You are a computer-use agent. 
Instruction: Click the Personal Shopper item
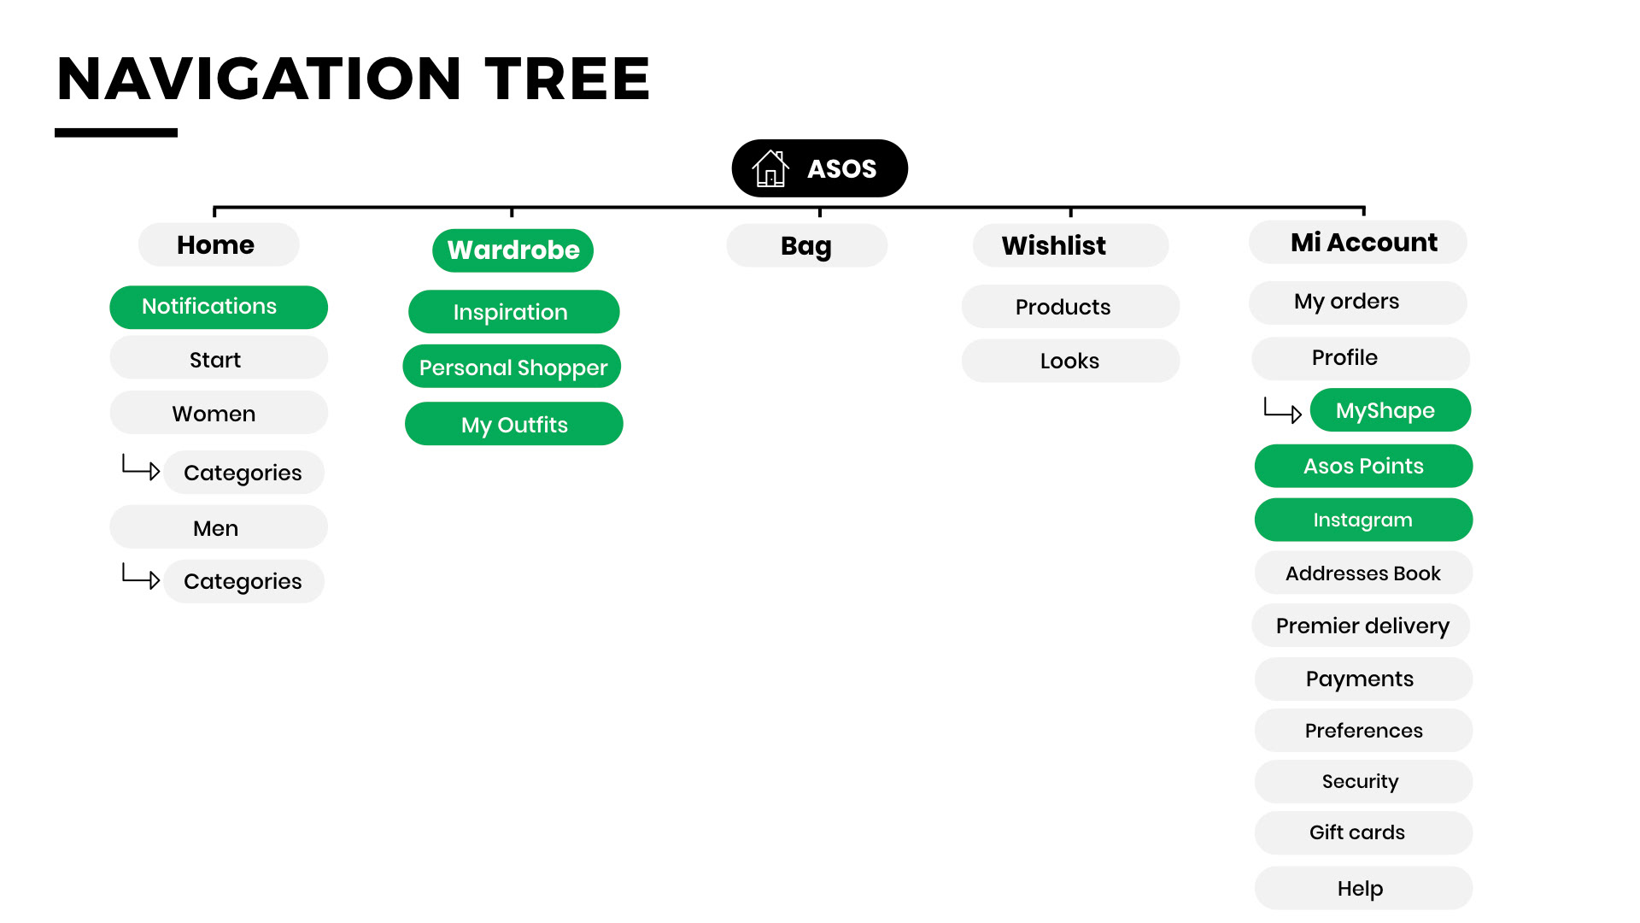click(x=512, y=367)
